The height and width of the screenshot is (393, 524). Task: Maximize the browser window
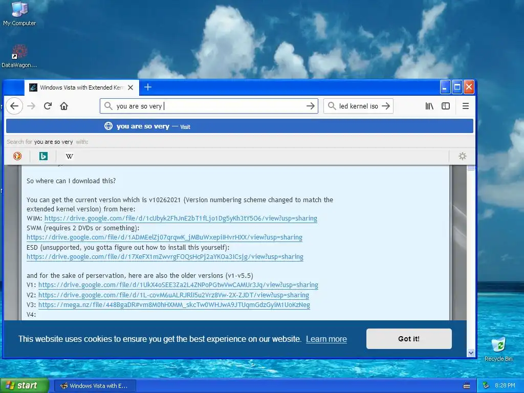pos(457,87)
